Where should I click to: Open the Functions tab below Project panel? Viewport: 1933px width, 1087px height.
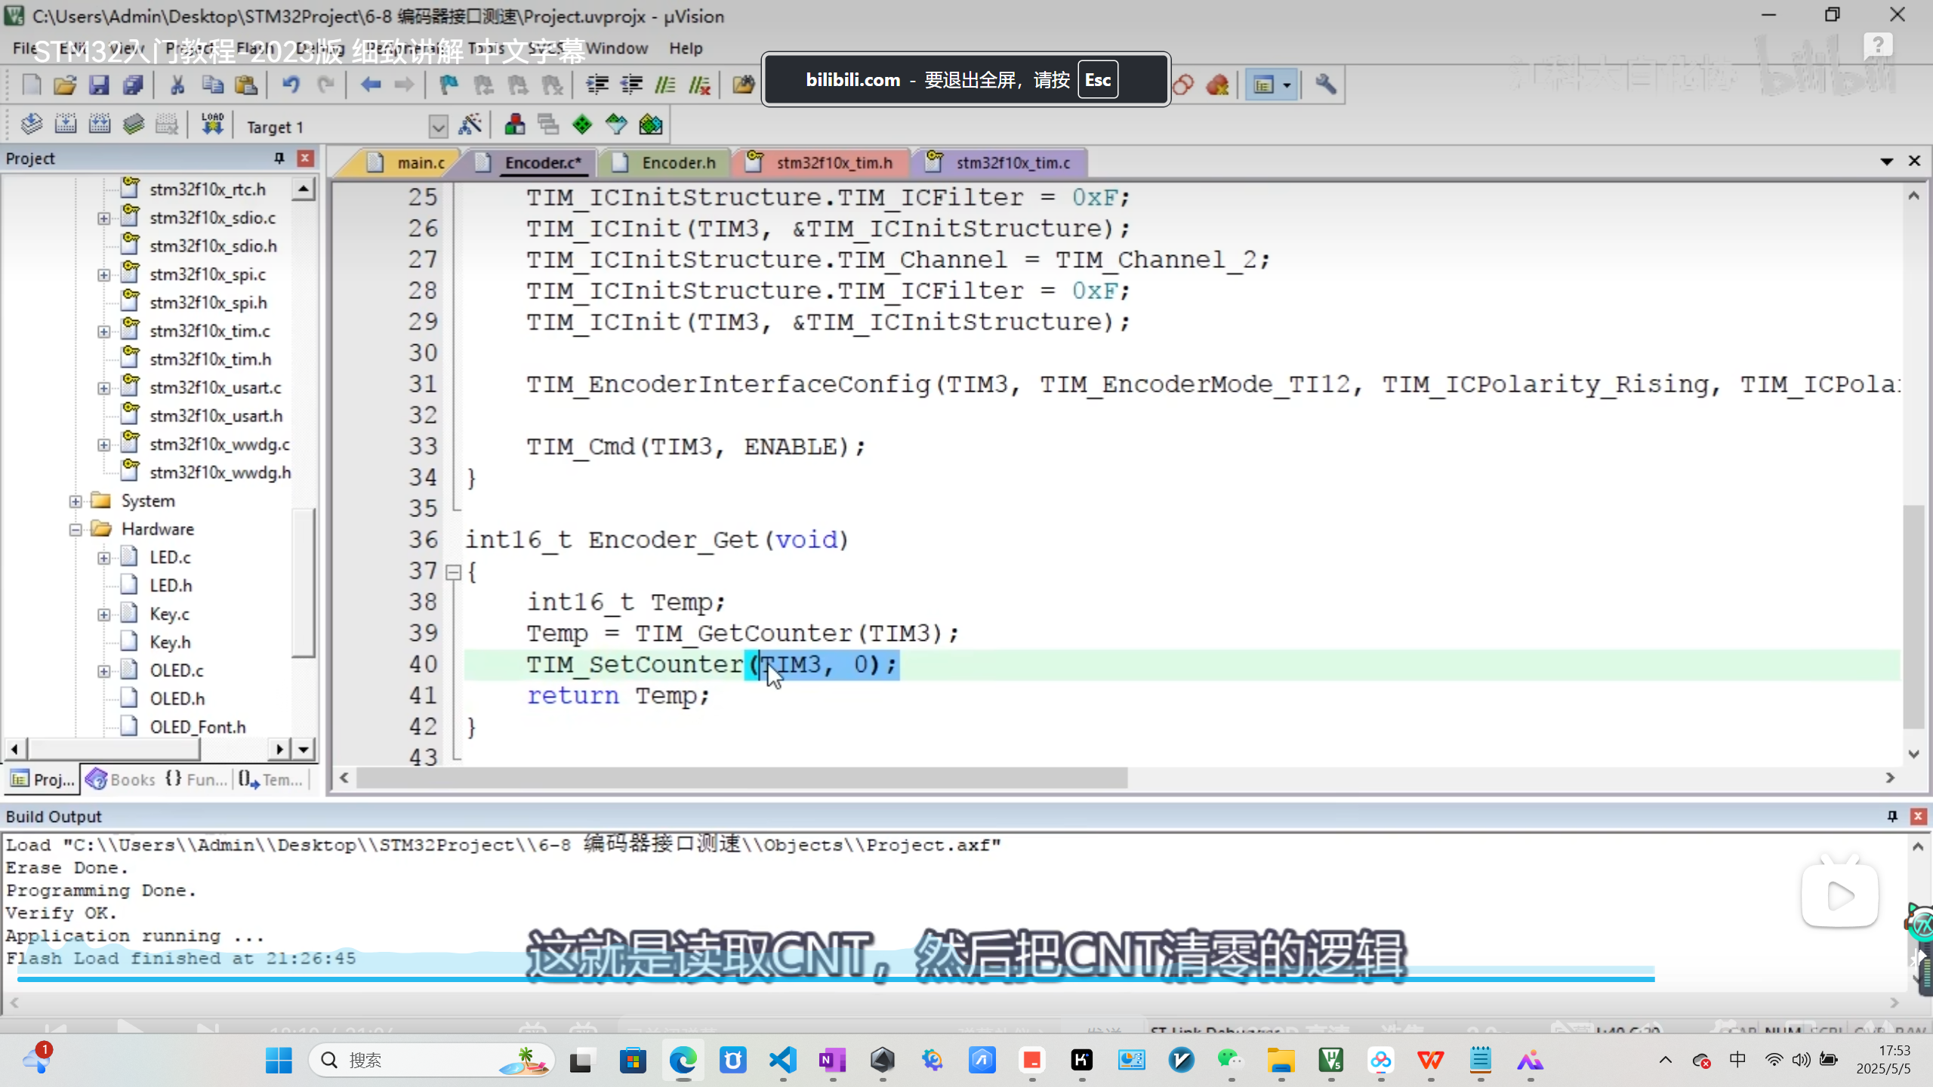(x=196, y=779)
